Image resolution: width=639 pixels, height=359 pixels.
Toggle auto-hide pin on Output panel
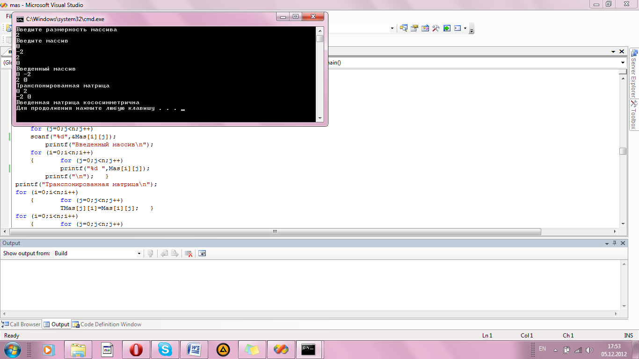[614, 243]
